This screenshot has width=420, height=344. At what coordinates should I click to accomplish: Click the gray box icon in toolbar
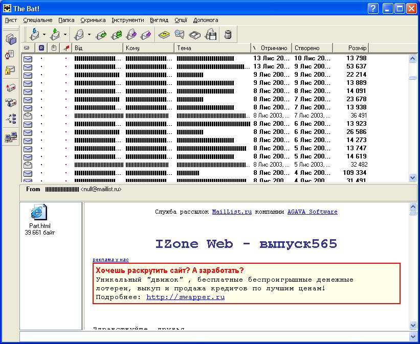pos(195,35)
